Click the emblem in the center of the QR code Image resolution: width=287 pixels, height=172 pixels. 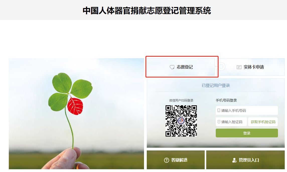(181, 121)
